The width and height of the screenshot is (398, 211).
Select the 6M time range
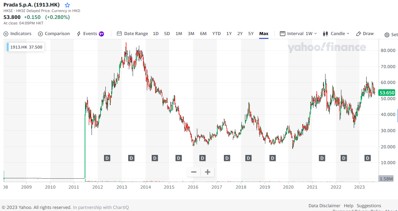click(203, 34)
